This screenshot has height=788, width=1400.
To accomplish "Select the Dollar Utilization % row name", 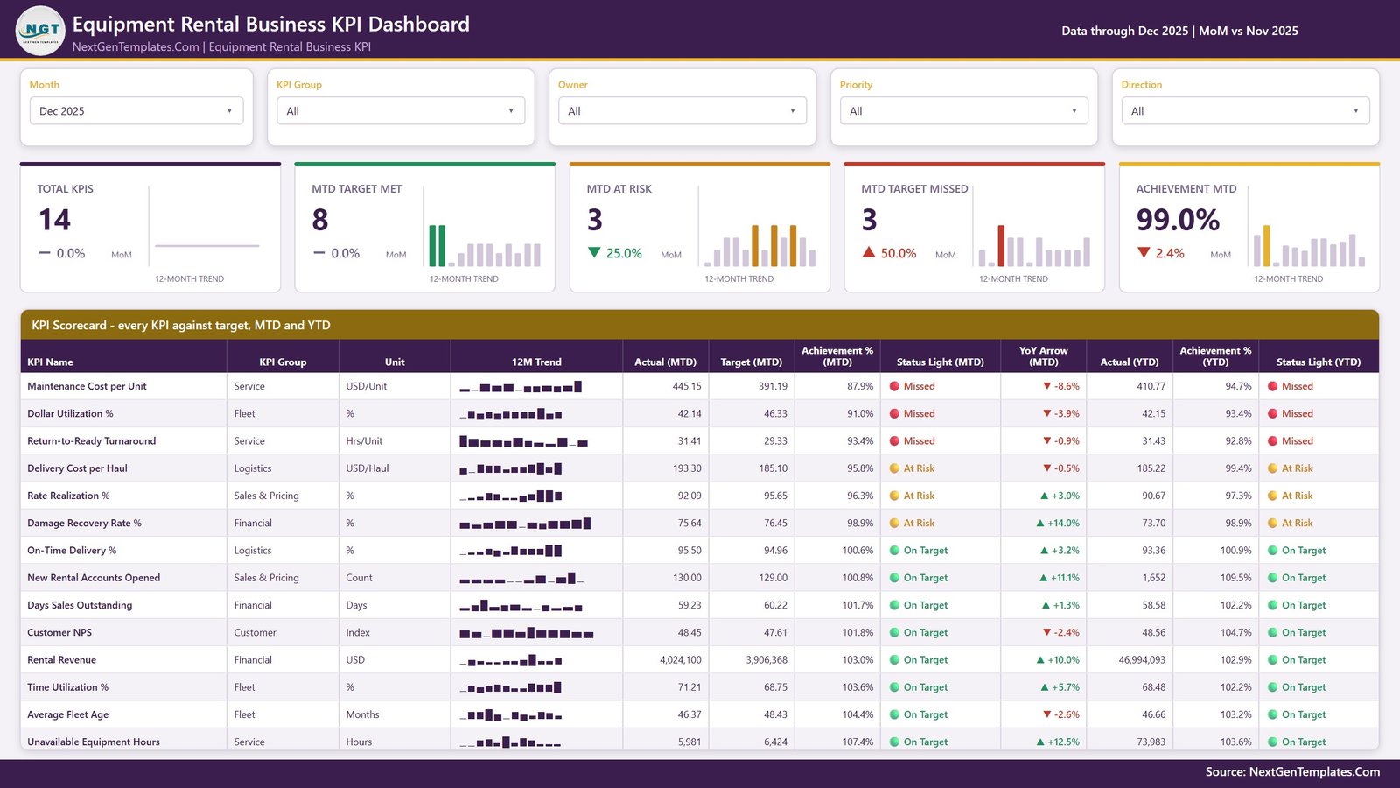I will [70, 413].
